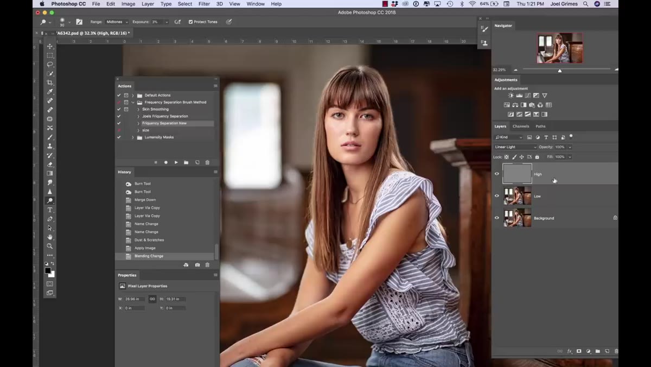Screen dimensions: 651x367
Task: Select the Lasso tool
Action: (x=50, y=64)
